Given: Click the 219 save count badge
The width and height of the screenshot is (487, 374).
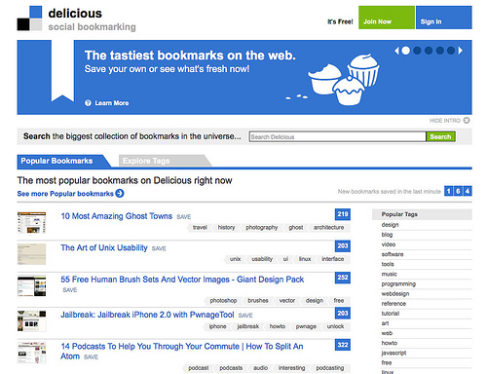Looking at the screenshot, I should coord(343,214).
